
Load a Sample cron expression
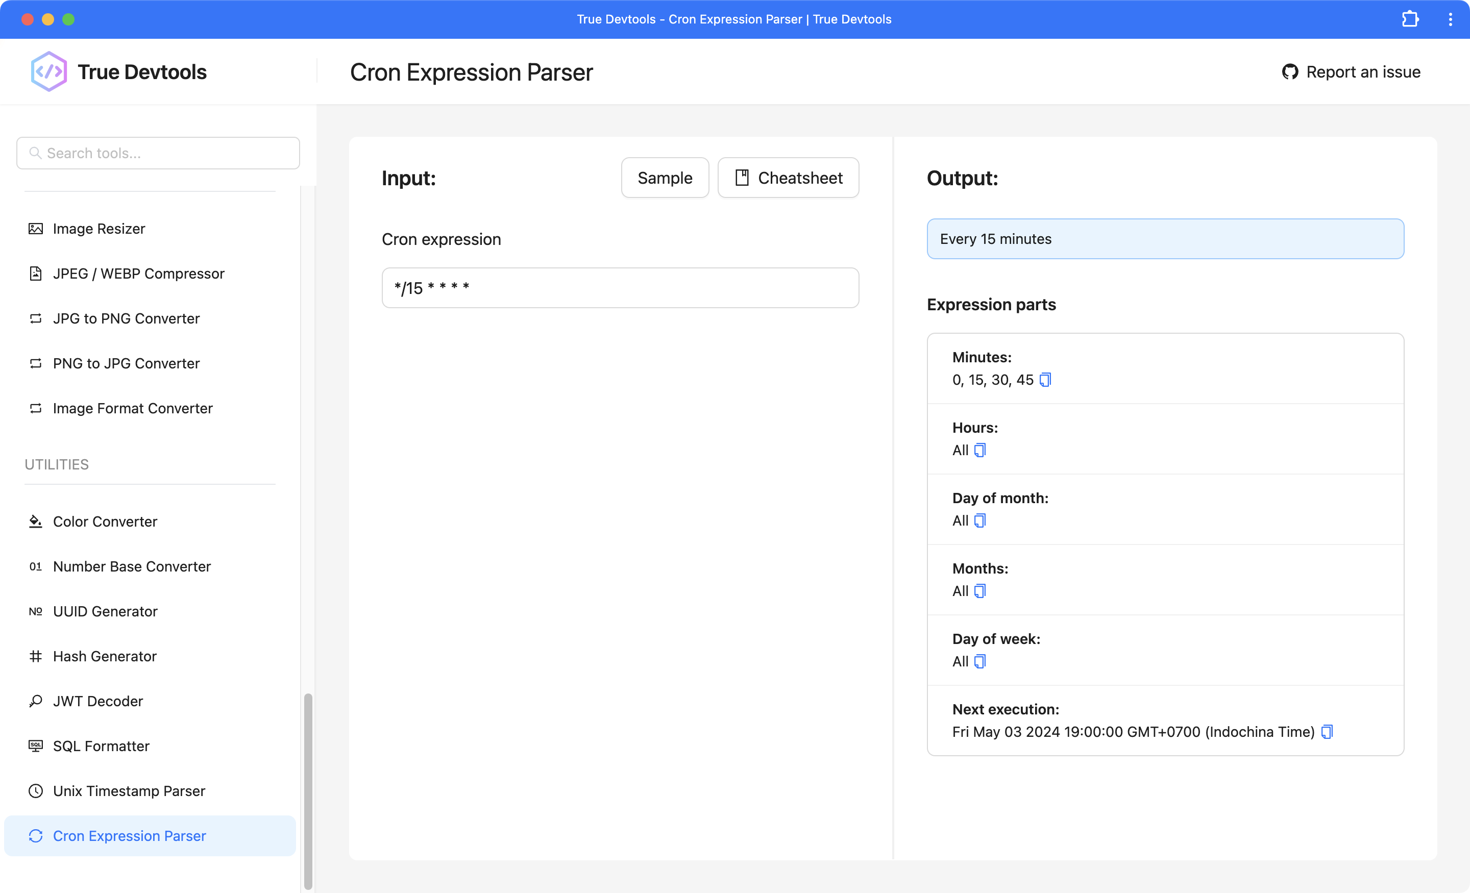coord(665,178)
